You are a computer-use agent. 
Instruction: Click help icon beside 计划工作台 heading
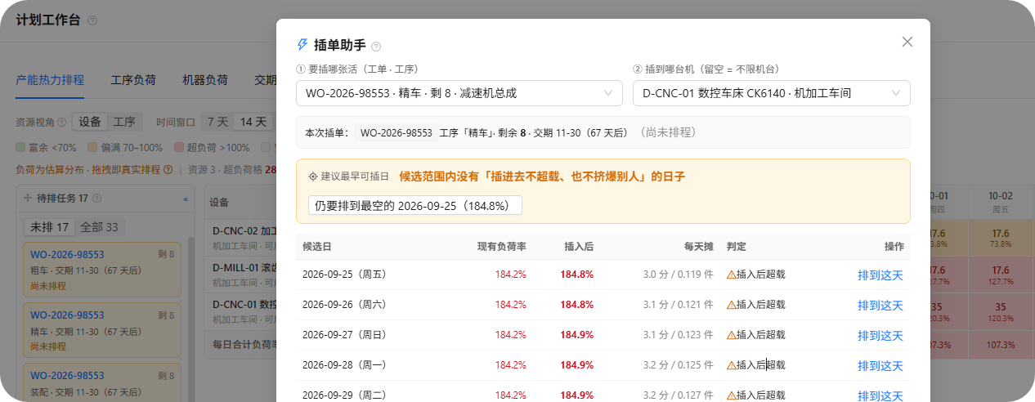[92, 20]
